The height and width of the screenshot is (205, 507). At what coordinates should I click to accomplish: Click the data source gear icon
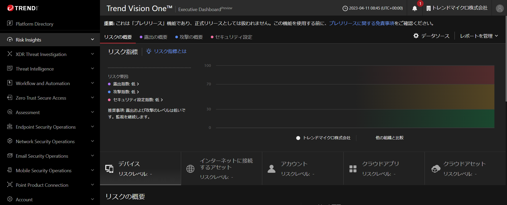[x=416, y=36]
